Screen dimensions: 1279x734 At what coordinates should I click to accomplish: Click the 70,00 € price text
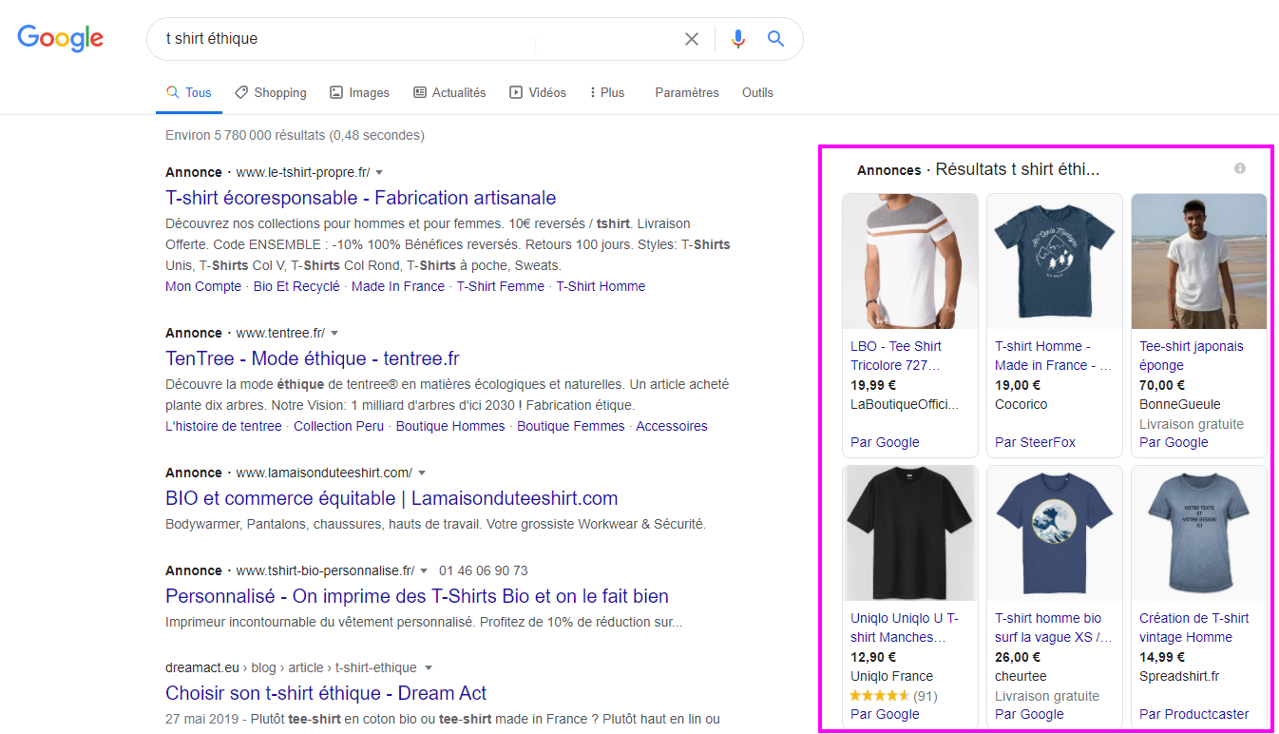pos(1162,385)
